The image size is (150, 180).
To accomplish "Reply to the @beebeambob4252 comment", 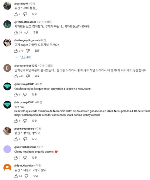I will coord(37,76).
